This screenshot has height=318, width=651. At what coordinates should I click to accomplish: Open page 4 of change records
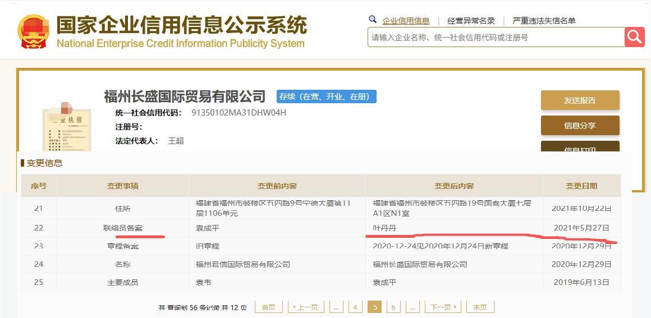[x=355, y=307]
